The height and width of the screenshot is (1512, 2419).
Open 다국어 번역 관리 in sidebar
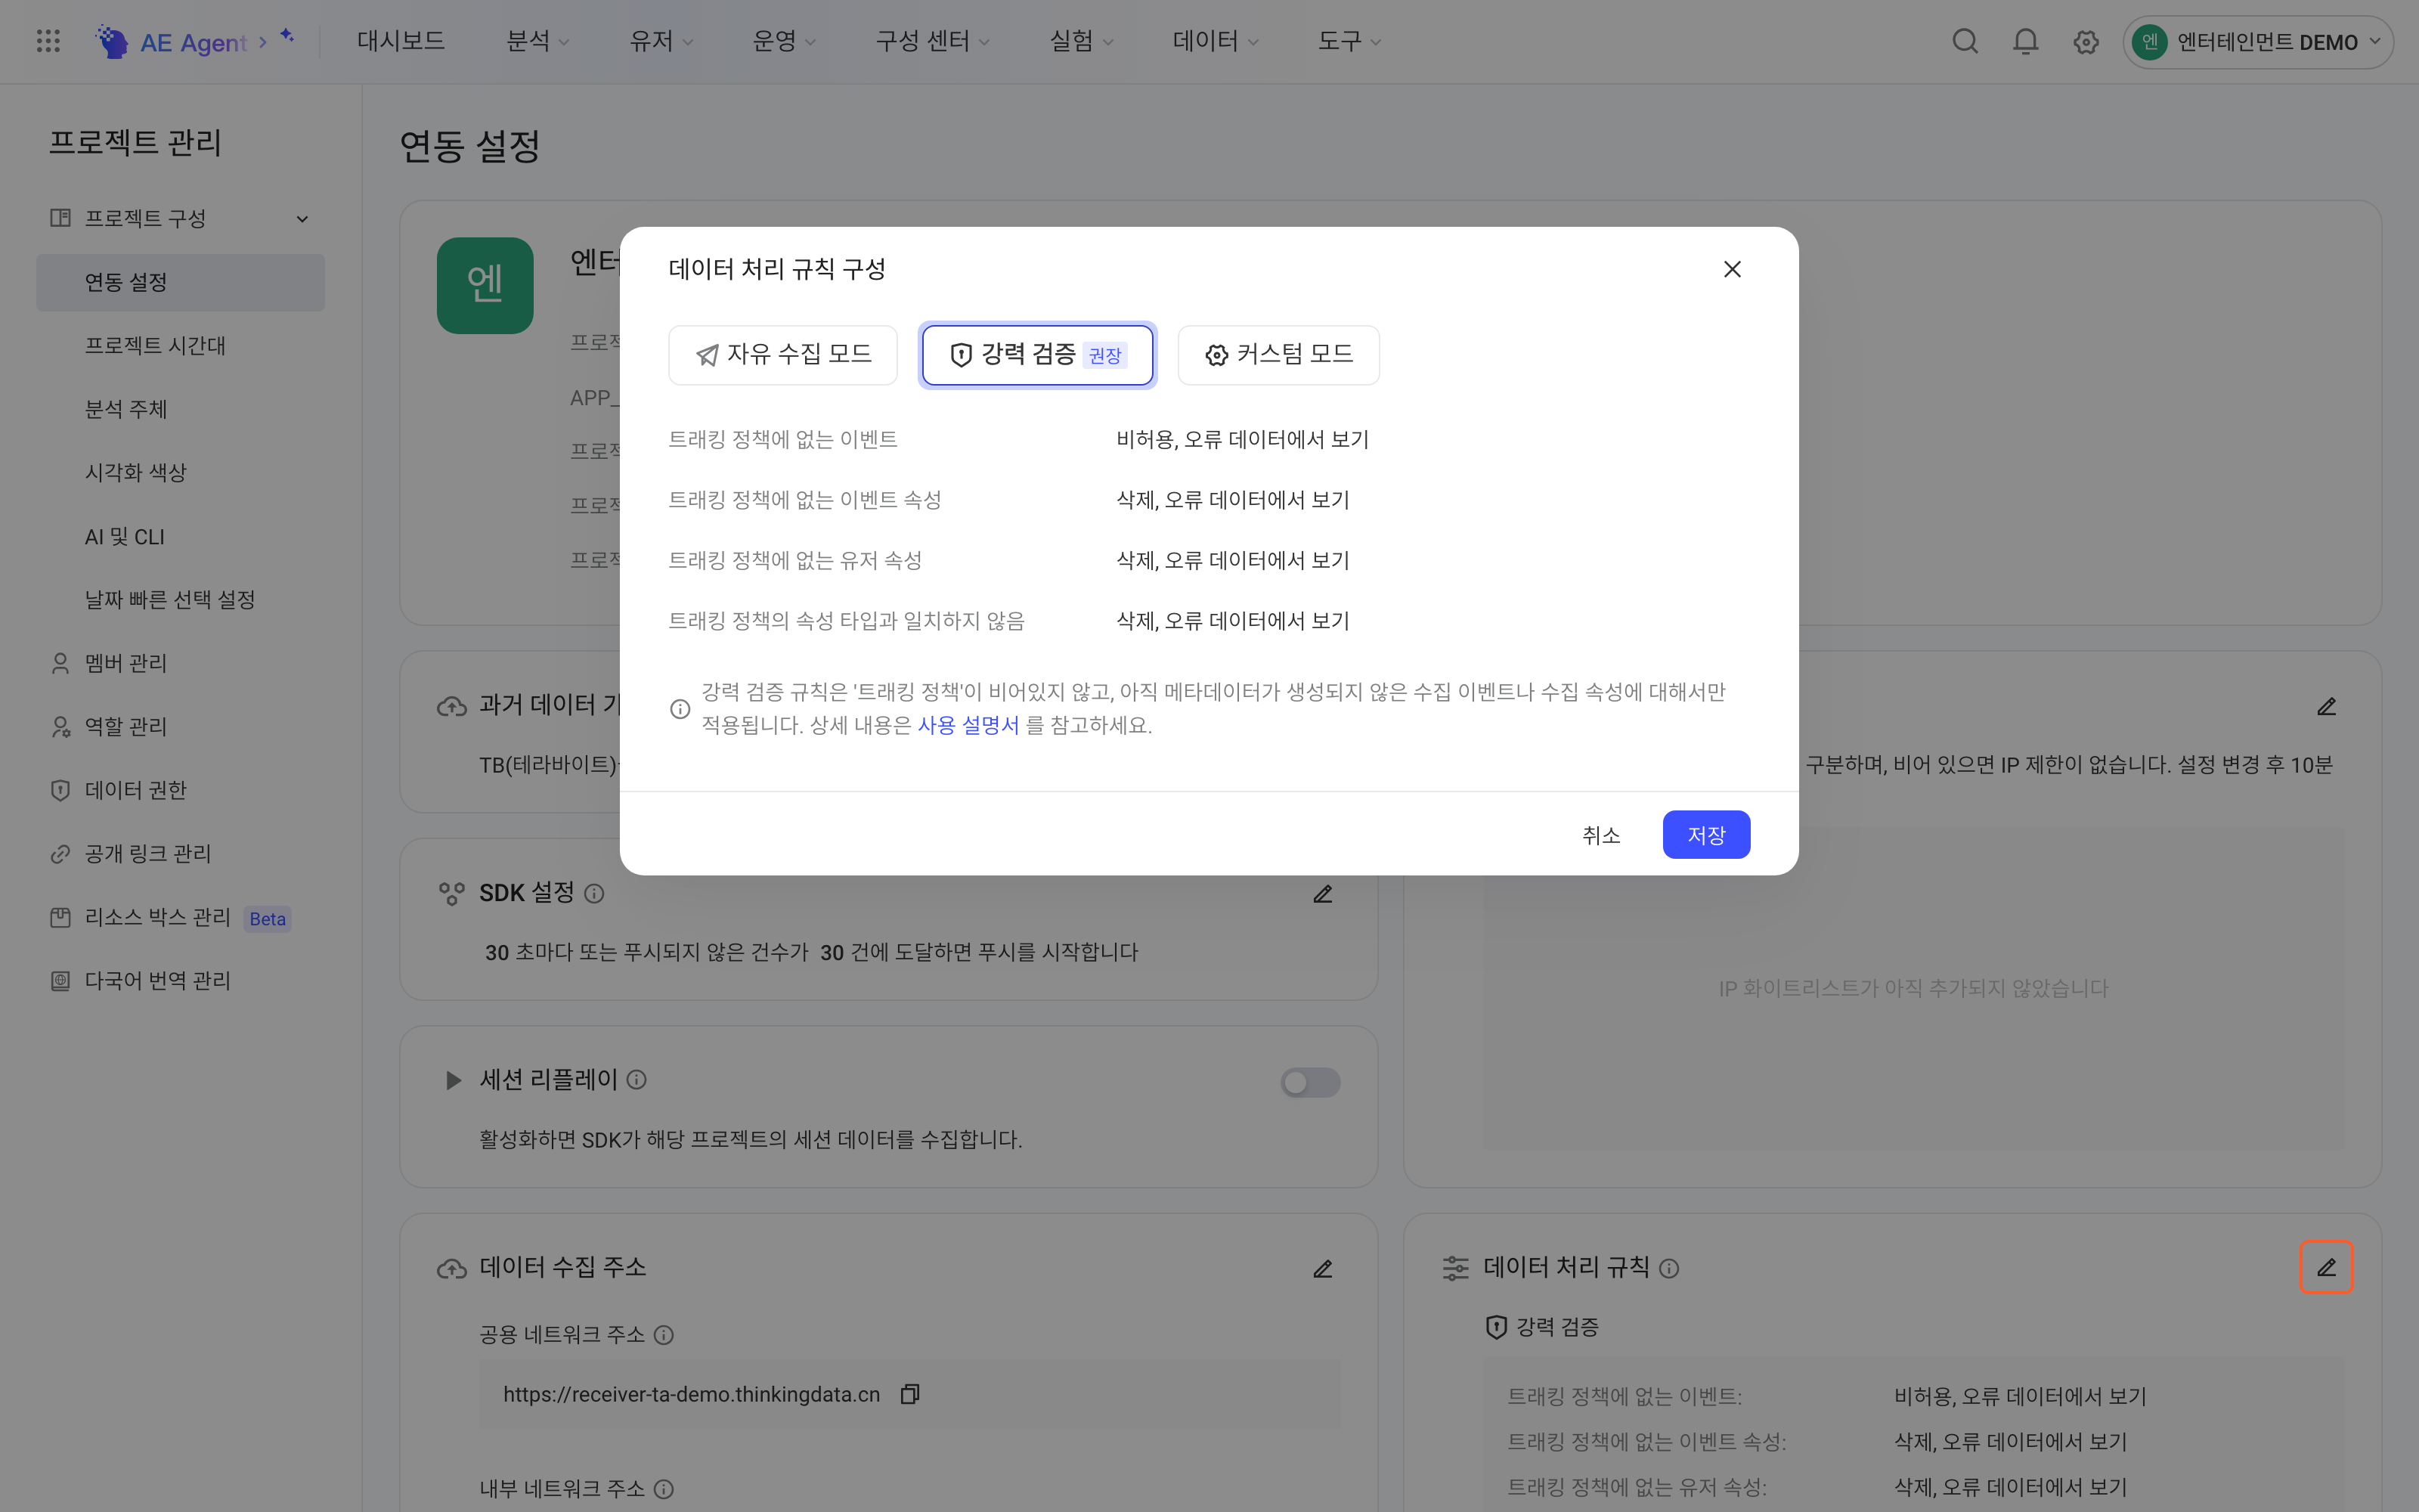[180, 980]
